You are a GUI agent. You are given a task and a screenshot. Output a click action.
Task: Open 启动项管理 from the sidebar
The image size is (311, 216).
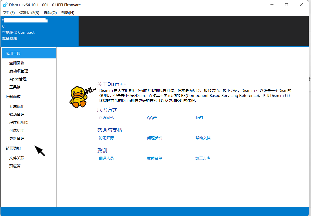[x=19, y=71]
